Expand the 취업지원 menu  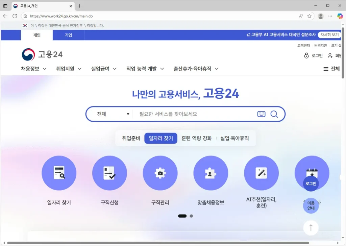click(x=69, y=69)
